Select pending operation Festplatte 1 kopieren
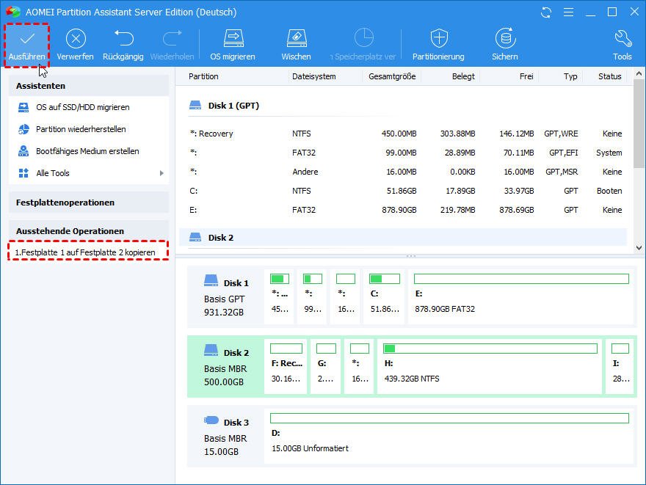Viewport: 646px width, 485px height. point(86,252)
